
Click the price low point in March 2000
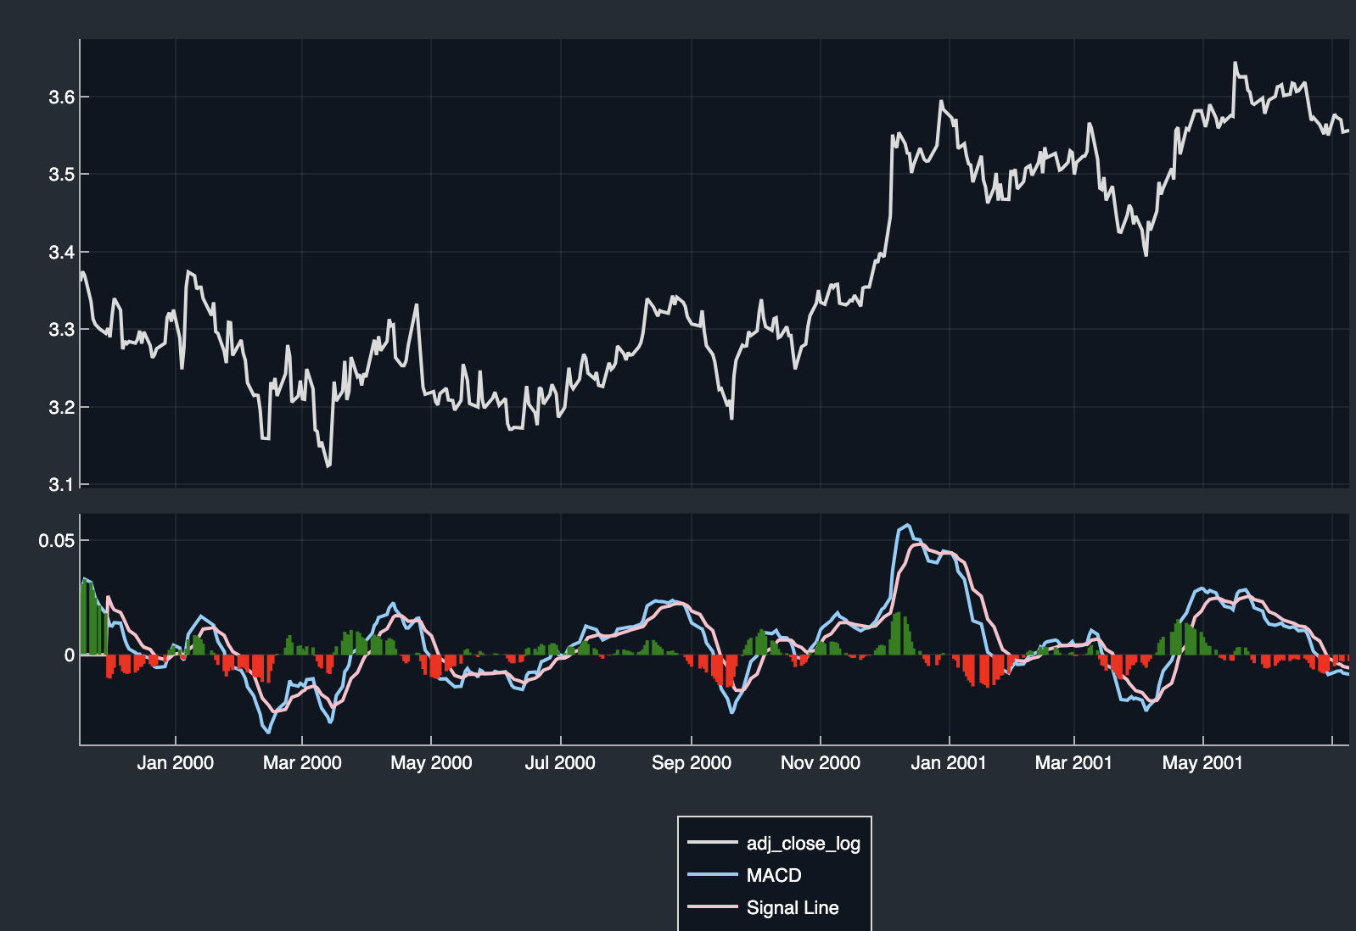[328, 465]
